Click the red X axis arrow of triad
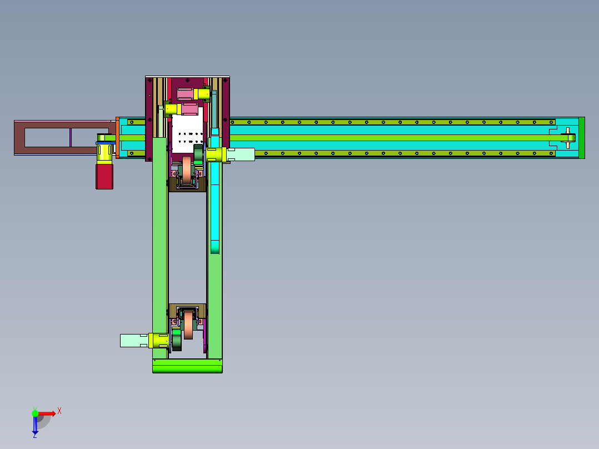Screen dimensions: 599x449 coord(47,413)
